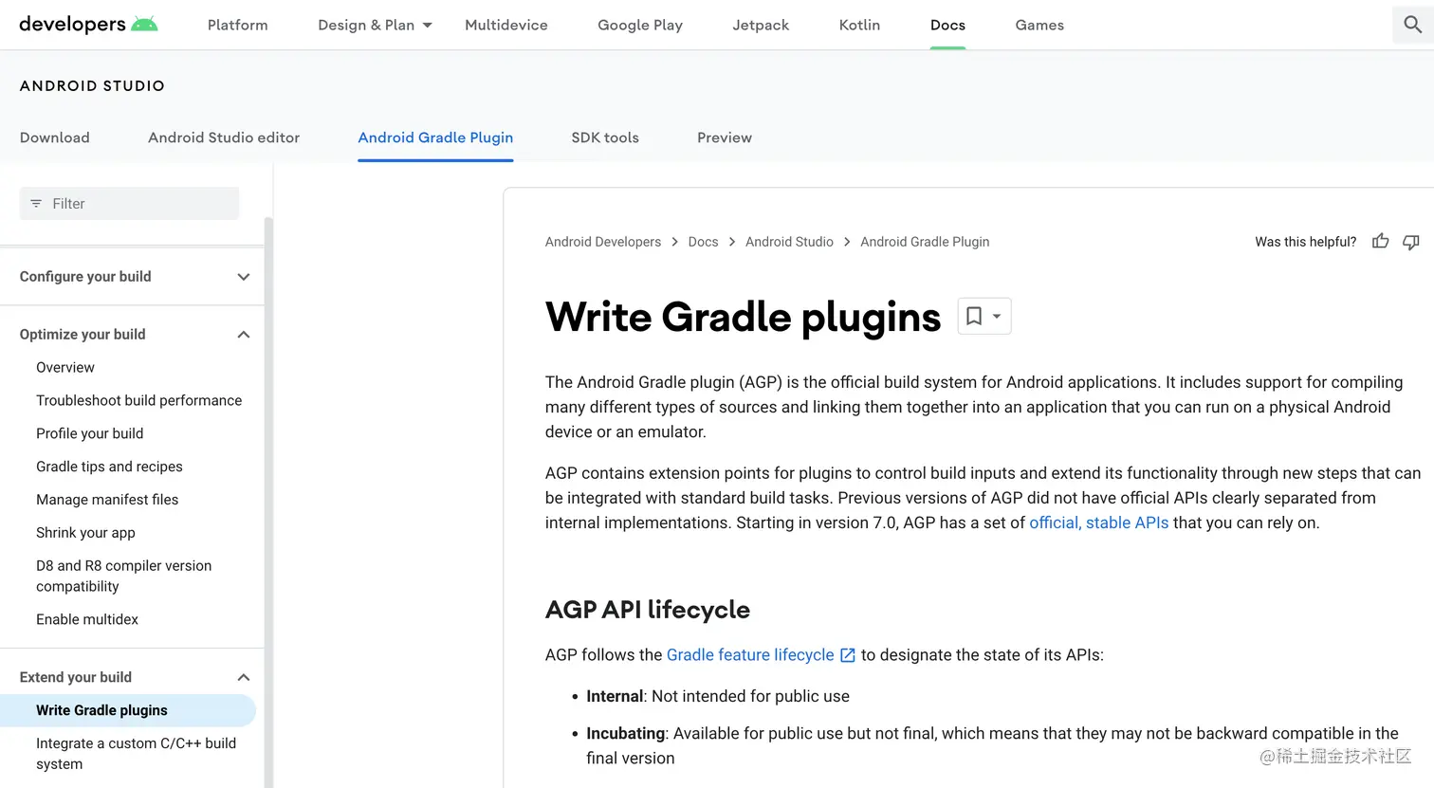1434x788 pixels.
Task: Open Integrate a custom C/C++ build system
Action: click(136, 754)
